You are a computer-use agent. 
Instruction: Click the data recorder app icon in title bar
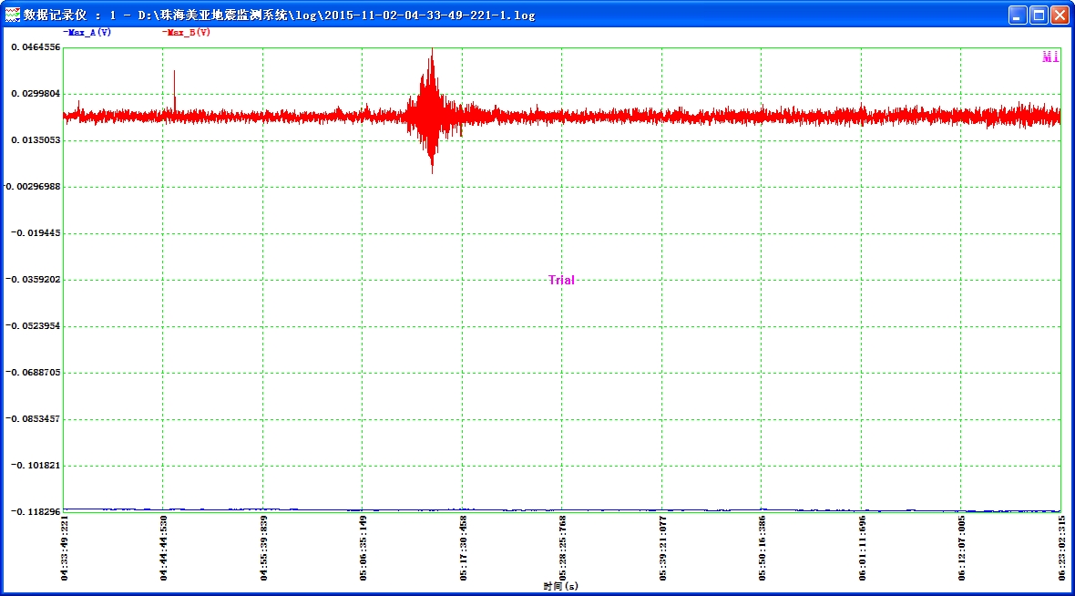13,15
